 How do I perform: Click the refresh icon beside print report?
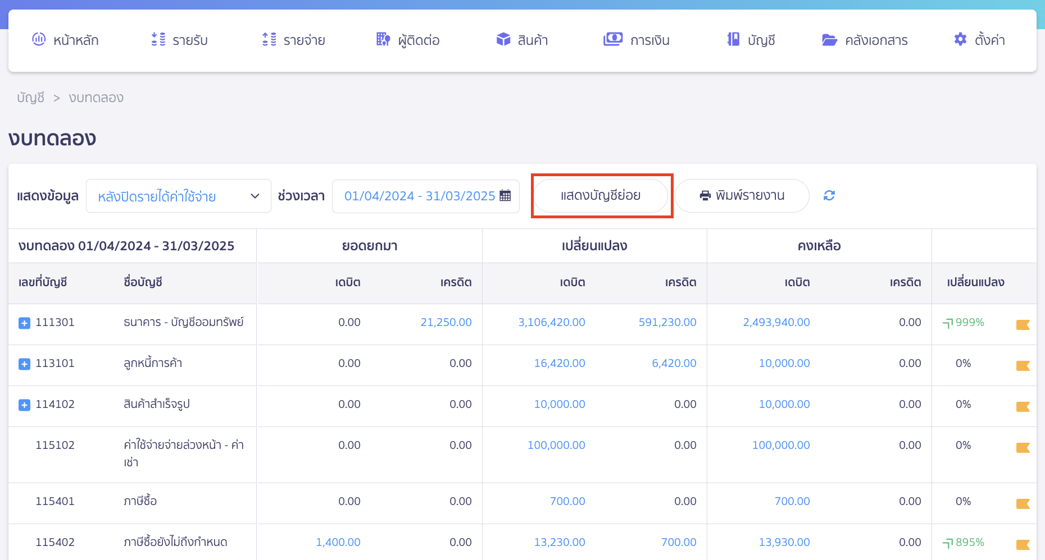click(x=829, y=195)
